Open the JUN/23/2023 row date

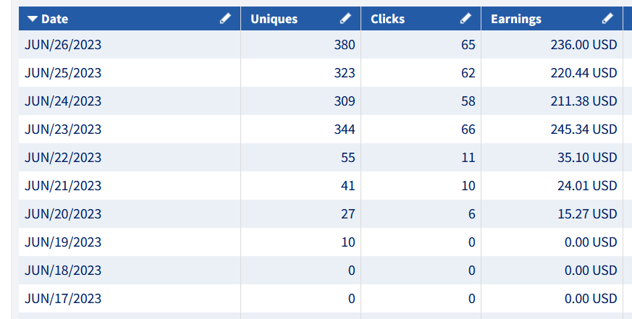63,129
